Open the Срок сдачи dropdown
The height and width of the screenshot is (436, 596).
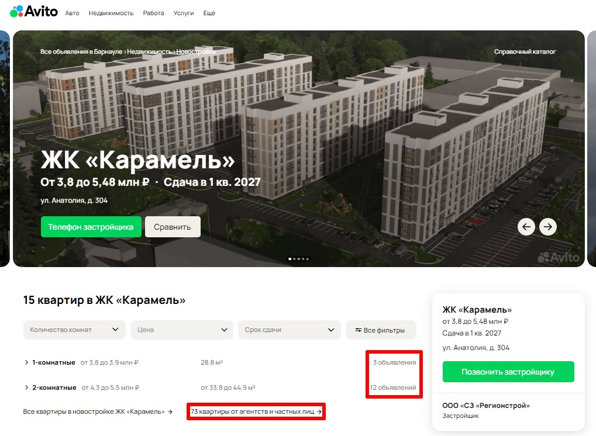pyautogui.click(x=290, y=330)
